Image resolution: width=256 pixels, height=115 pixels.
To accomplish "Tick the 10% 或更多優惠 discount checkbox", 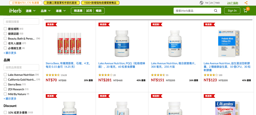I will click(5, 112).
